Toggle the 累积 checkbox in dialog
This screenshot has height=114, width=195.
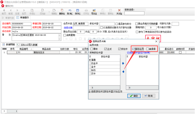point(92,49)
